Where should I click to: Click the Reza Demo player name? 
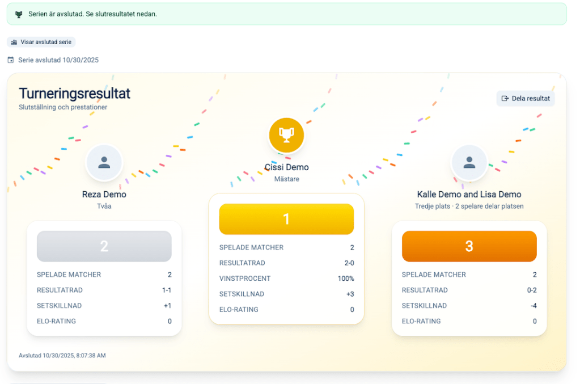coord(104,195)
